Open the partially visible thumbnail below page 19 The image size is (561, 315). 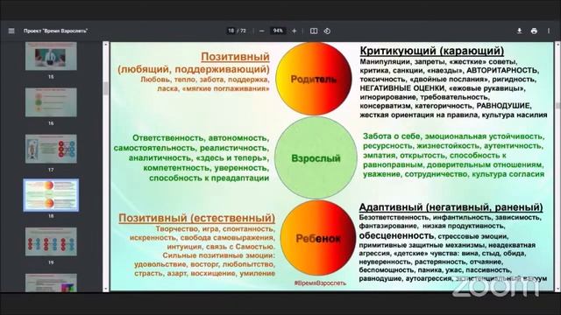tap(51, 283)
